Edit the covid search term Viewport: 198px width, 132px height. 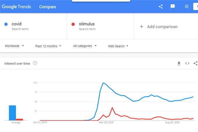pyautogui.click(x=17, y=24)
